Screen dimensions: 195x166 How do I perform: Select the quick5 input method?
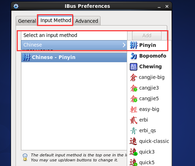pos(149,162)
